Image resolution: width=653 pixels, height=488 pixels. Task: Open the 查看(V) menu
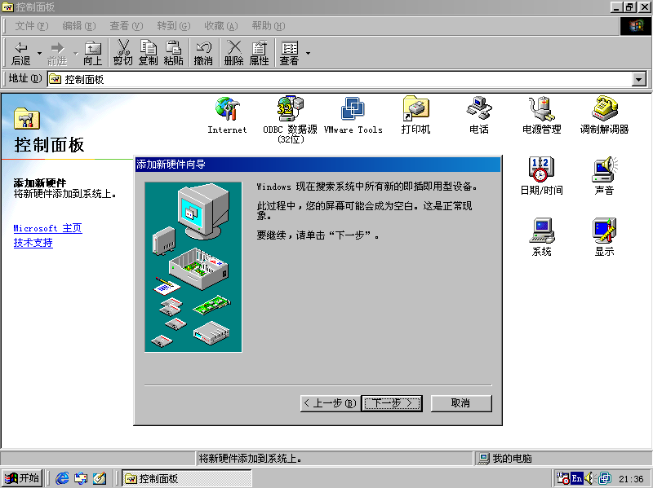[x=127, y=26]
